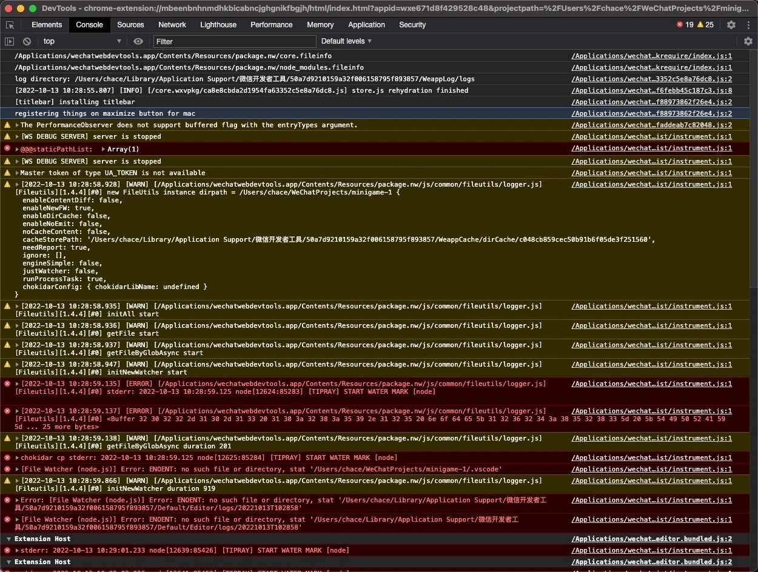The height and width of the screenshot is (572, 758).
Task: Click warning icon beside PerformanceObserver message
Action: (7, 125)
